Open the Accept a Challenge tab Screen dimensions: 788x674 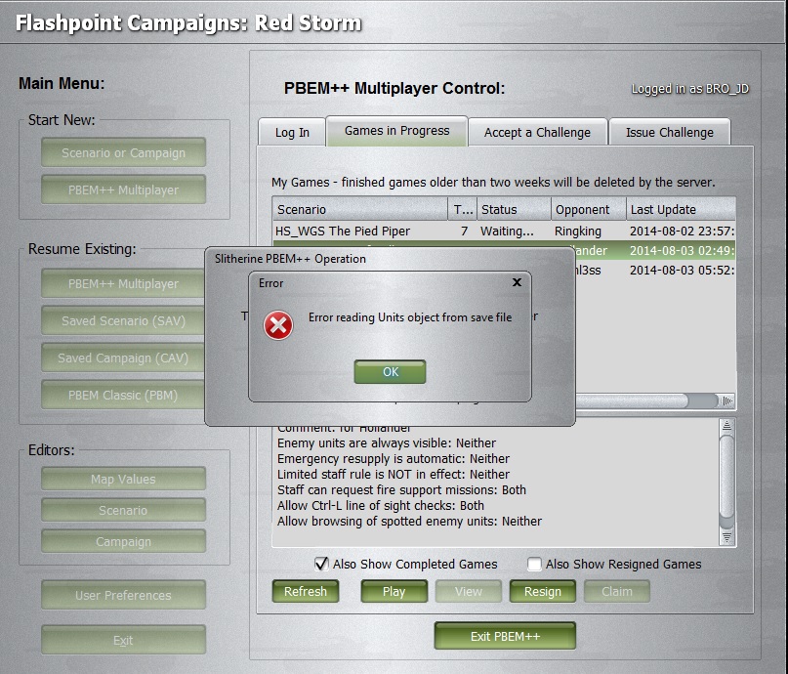point(537,132)
